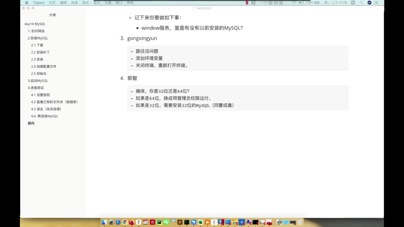Image resolution: width=404 pixels, height=227 pixels.
Task: Go to outline item 4.4. 再连接MySQL
Action: 45,116
